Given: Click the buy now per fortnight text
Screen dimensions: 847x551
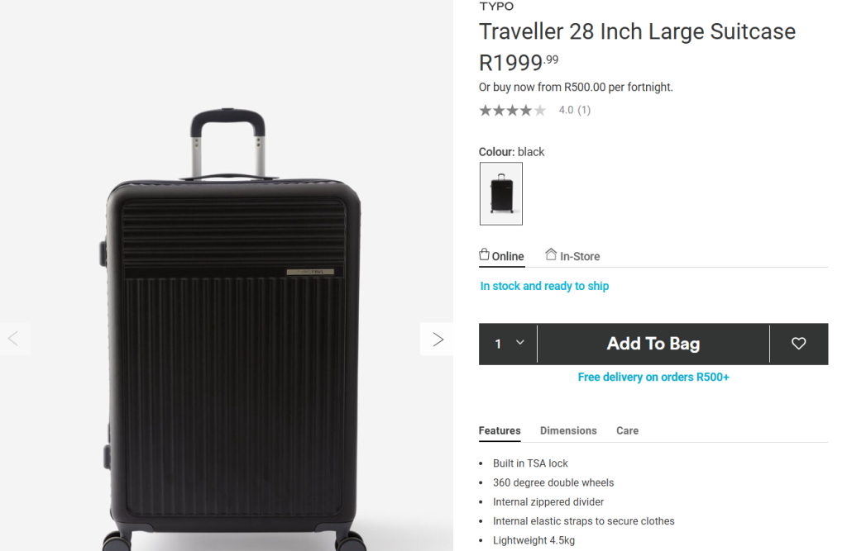Looking at the screenshot, I should point(576,87).
